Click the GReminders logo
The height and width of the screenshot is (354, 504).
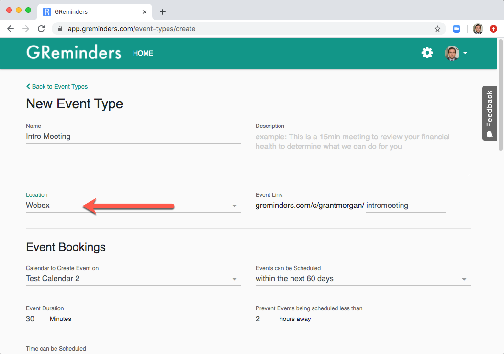(x=73, y=53)
